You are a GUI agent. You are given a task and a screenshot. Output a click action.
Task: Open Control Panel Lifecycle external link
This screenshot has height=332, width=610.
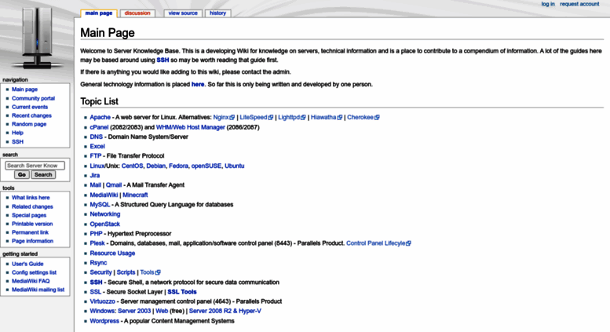pyautogui.click(x=378, y=243)
